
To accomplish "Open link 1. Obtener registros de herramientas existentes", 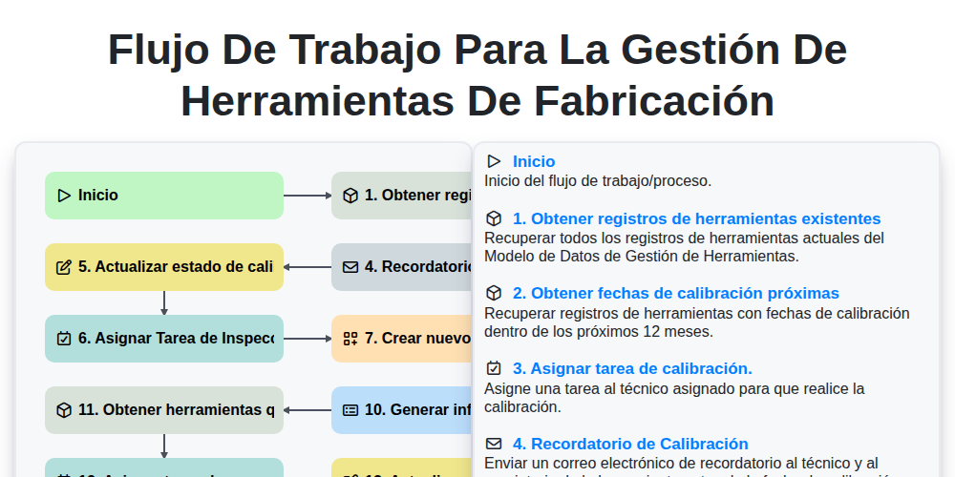I will [x=697, y=218].
